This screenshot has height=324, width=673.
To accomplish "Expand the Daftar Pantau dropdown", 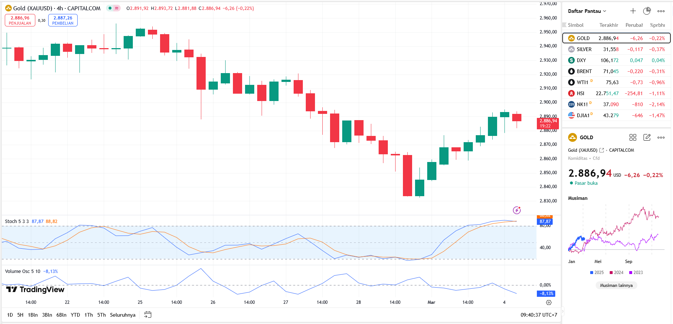I will (587, 11).
